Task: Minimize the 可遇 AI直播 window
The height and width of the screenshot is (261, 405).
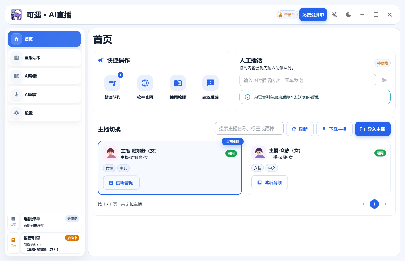Action: (362, 15)
